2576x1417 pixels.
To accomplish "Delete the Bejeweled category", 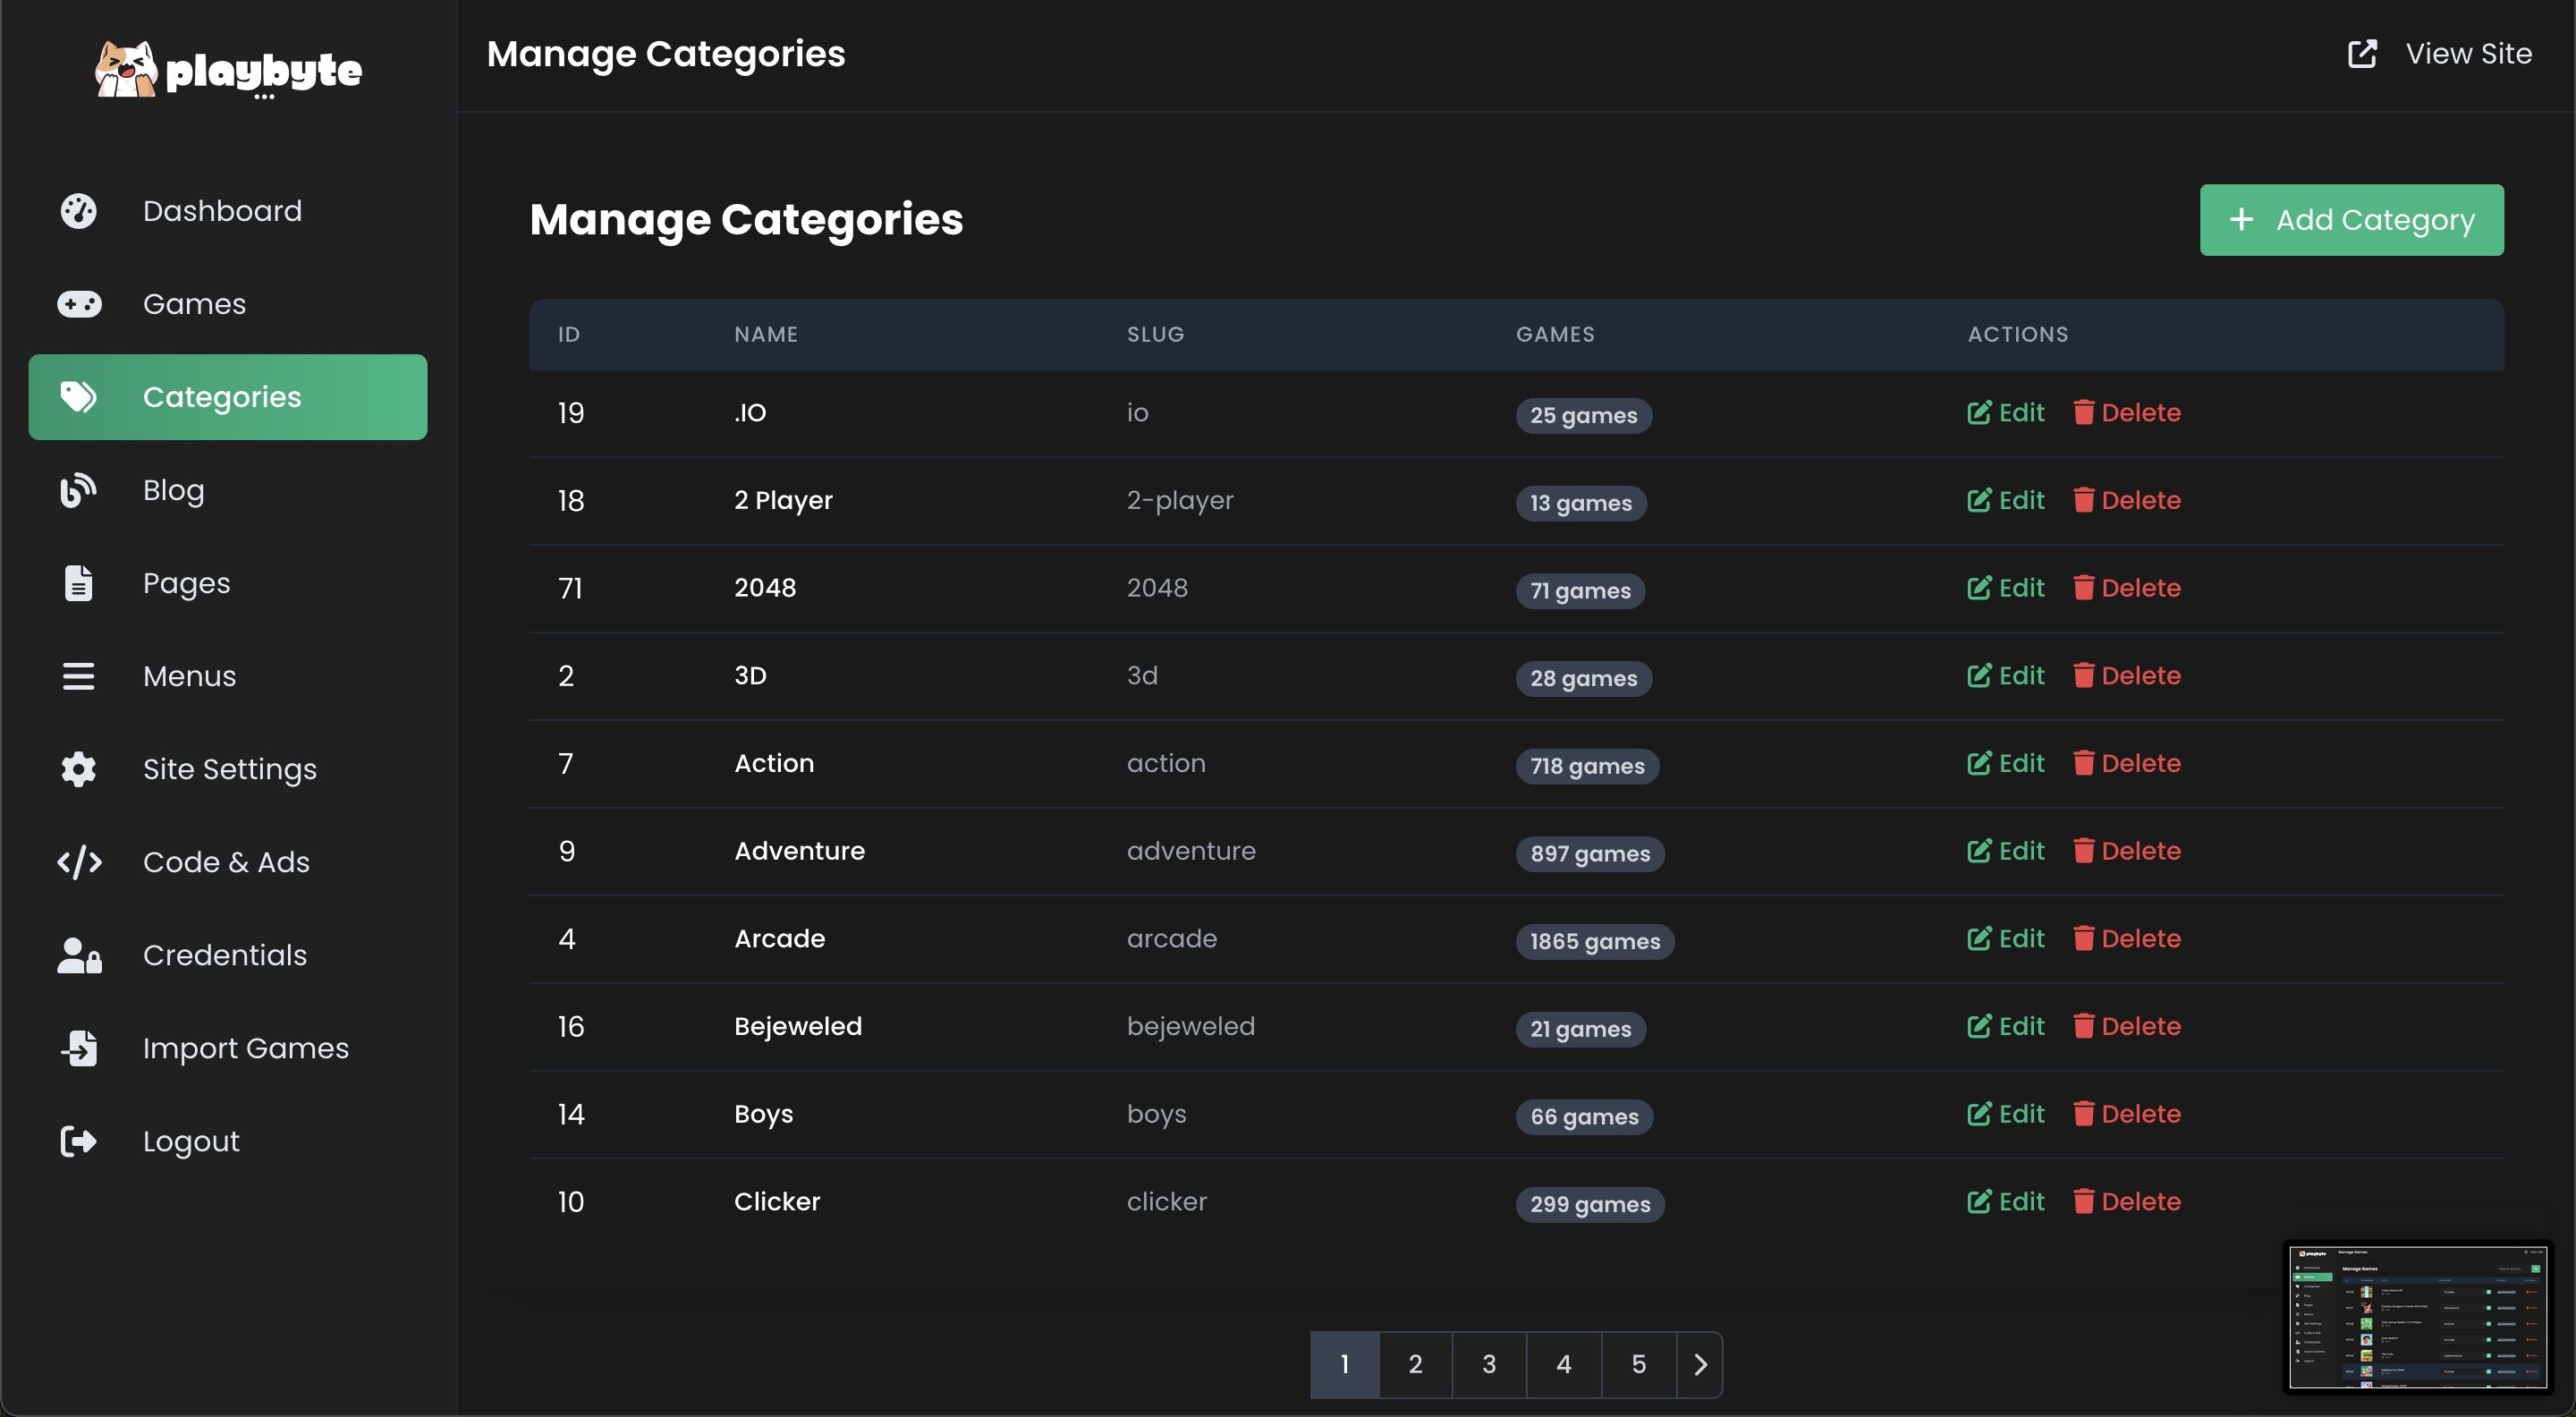I will point(2127,1027).
